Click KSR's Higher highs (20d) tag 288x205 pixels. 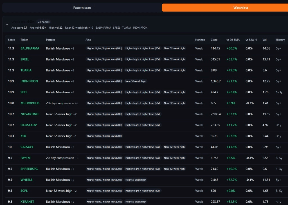pos(104,136)
